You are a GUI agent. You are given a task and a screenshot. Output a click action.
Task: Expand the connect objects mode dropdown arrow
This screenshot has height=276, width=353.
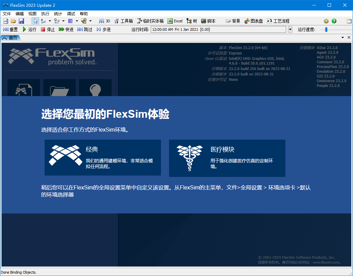coord(50,21)
